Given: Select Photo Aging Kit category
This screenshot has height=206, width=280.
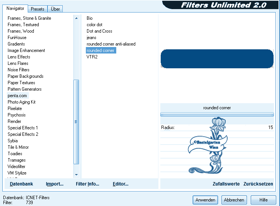Looking at the screenshot, I should coord(21,102).
